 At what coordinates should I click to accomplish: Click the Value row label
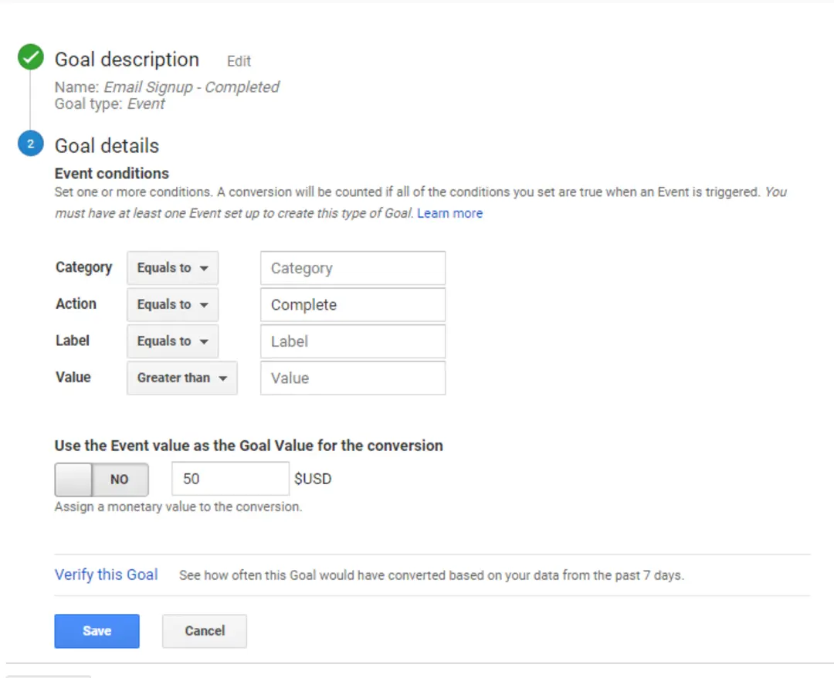click(x=73, y=377)
